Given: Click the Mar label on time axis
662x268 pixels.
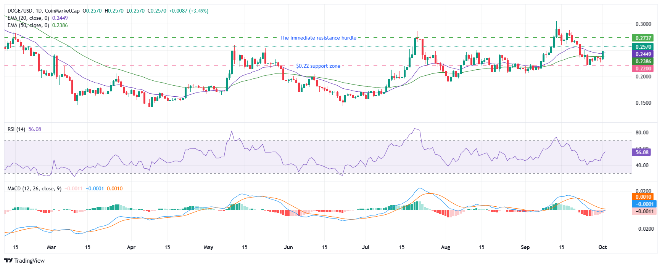Looking at the screenshot, I should (51, 247).
